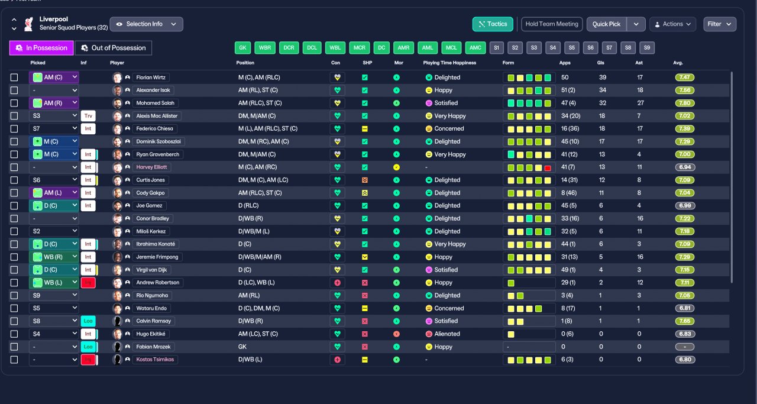757x404 pixels.
Task: Click morale icon for Mohamed Salah
Action: pyautogui.click(x=396, y=103)
